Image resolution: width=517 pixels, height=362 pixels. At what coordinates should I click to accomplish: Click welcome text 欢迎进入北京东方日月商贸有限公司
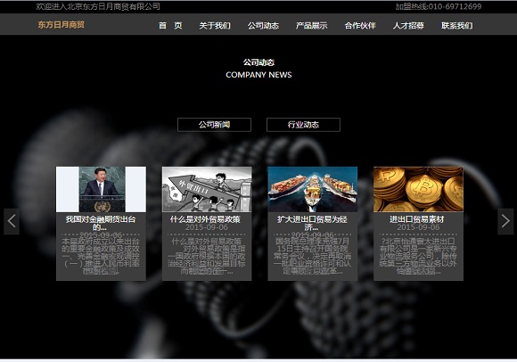point(98,6)
